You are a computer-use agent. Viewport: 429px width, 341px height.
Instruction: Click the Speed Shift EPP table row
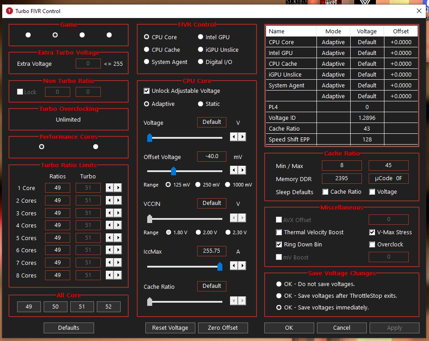click(342, 140)
